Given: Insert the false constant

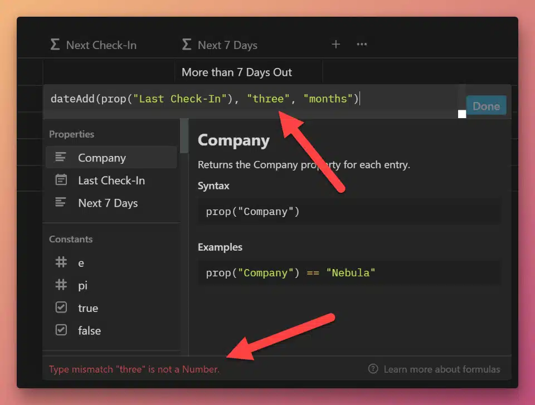Looking at the screenshot, I should pos(111,330).
